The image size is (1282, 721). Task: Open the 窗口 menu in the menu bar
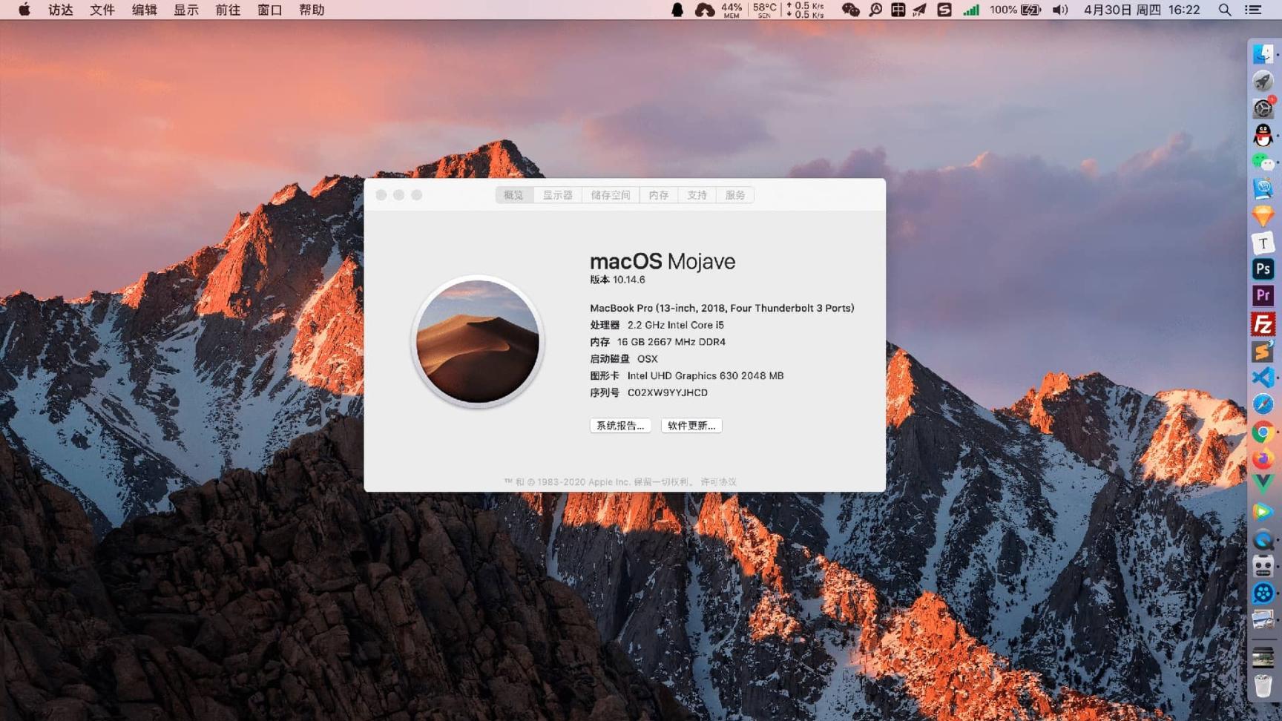(269, 10)
